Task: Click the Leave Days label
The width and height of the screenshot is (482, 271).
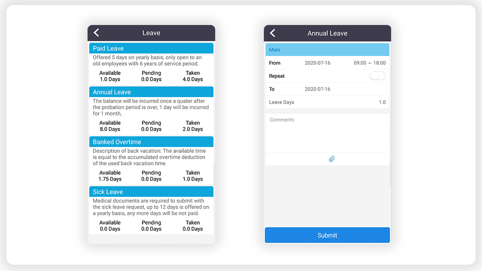Action: pos(282,102)
